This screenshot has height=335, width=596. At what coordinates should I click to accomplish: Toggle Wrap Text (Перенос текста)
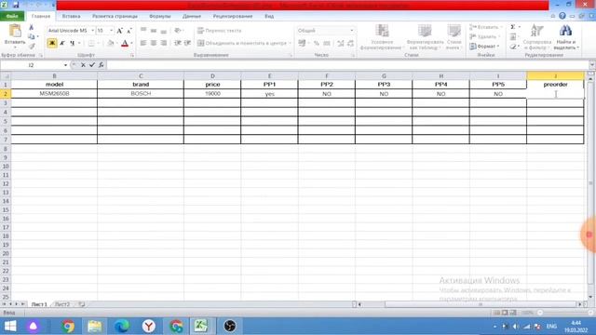(x=220, y=31)
